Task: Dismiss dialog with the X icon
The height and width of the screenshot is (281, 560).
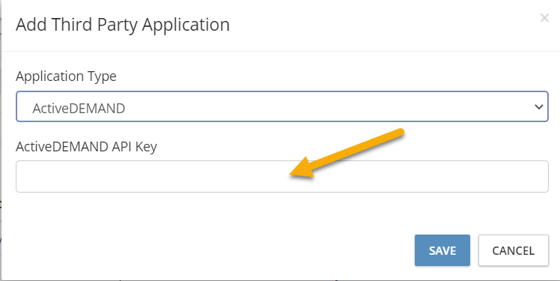Action: tap(544, 17)
